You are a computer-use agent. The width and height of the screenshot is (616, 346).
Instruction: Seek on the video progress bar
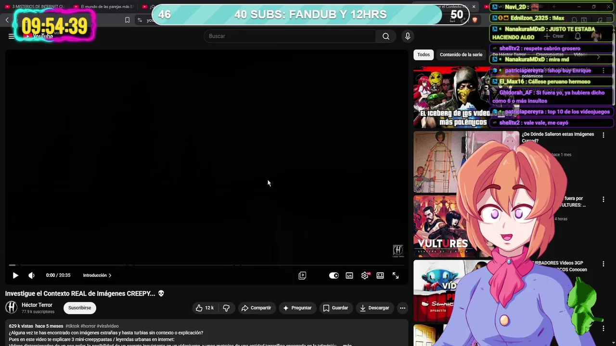[206, 265]
